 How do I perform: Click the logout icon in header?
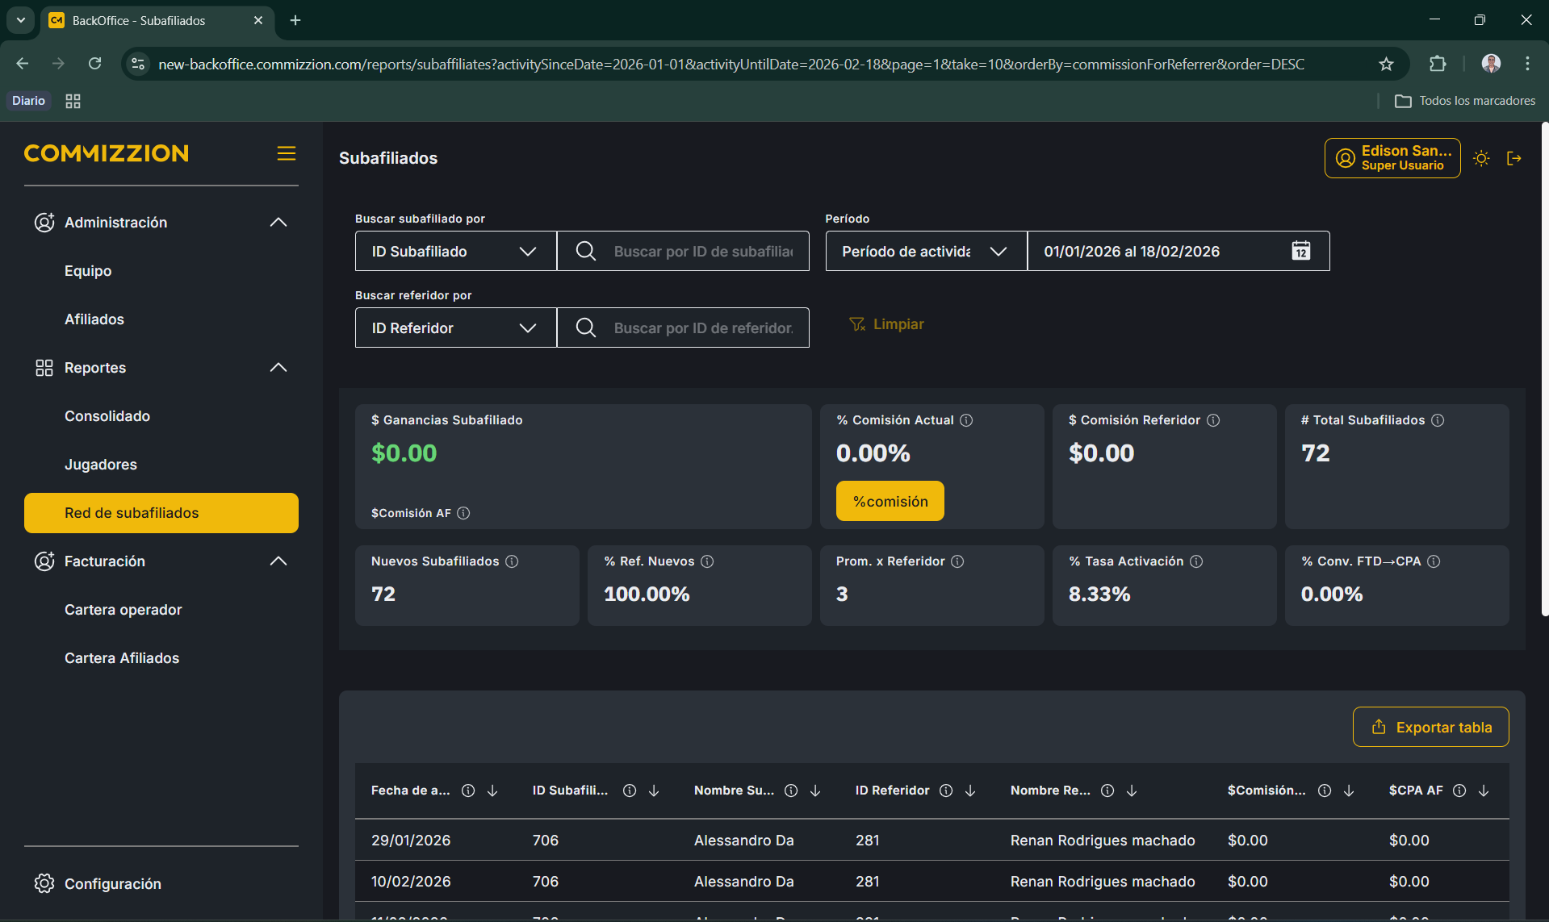[1514, 158]
